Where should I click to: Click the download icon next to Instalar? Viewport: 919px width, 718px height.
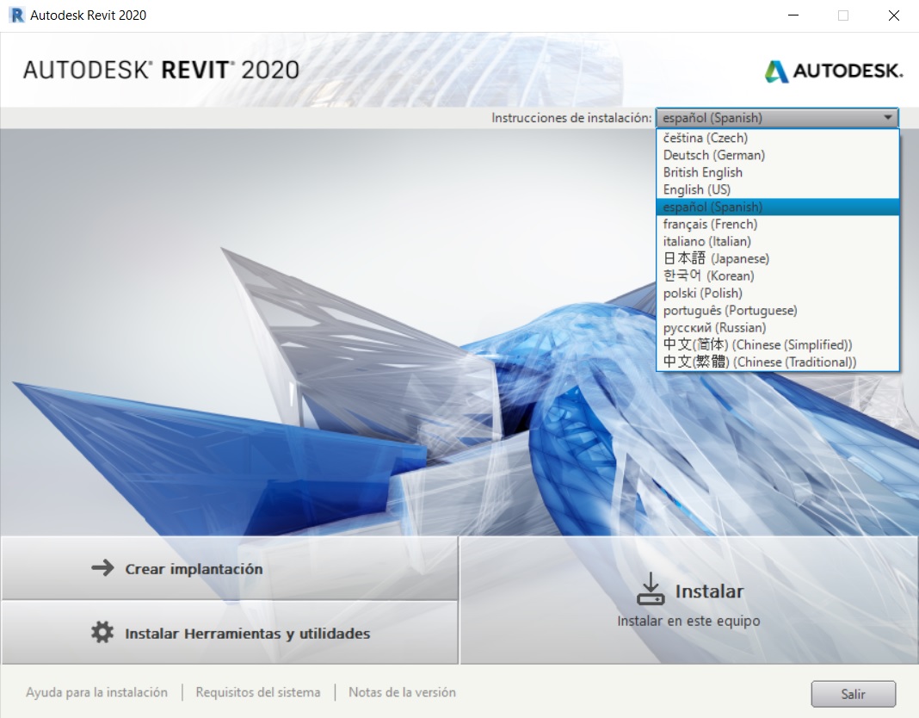(x=651, y=589)
